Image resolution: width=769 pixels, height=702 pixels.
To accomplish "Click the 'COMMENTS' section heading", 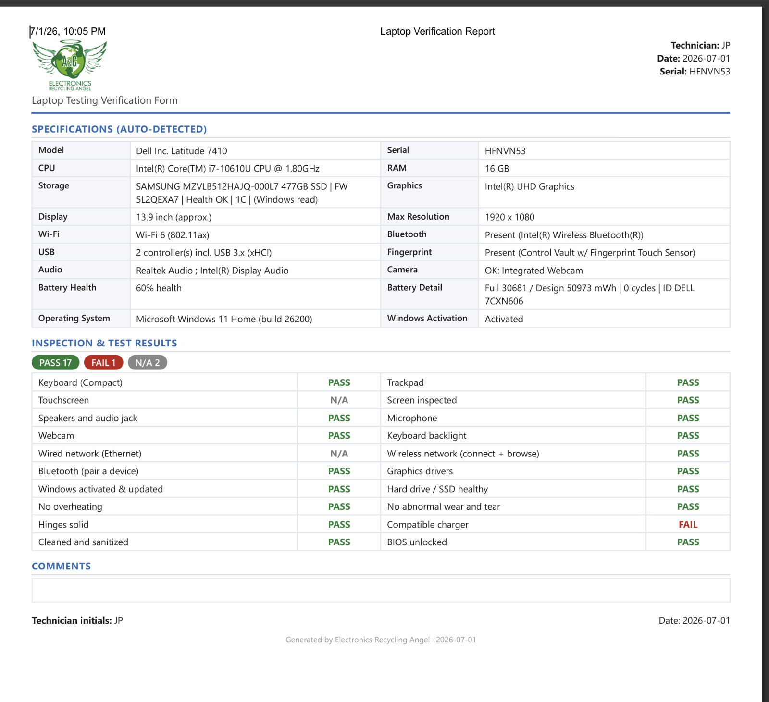I will [62, 566].
